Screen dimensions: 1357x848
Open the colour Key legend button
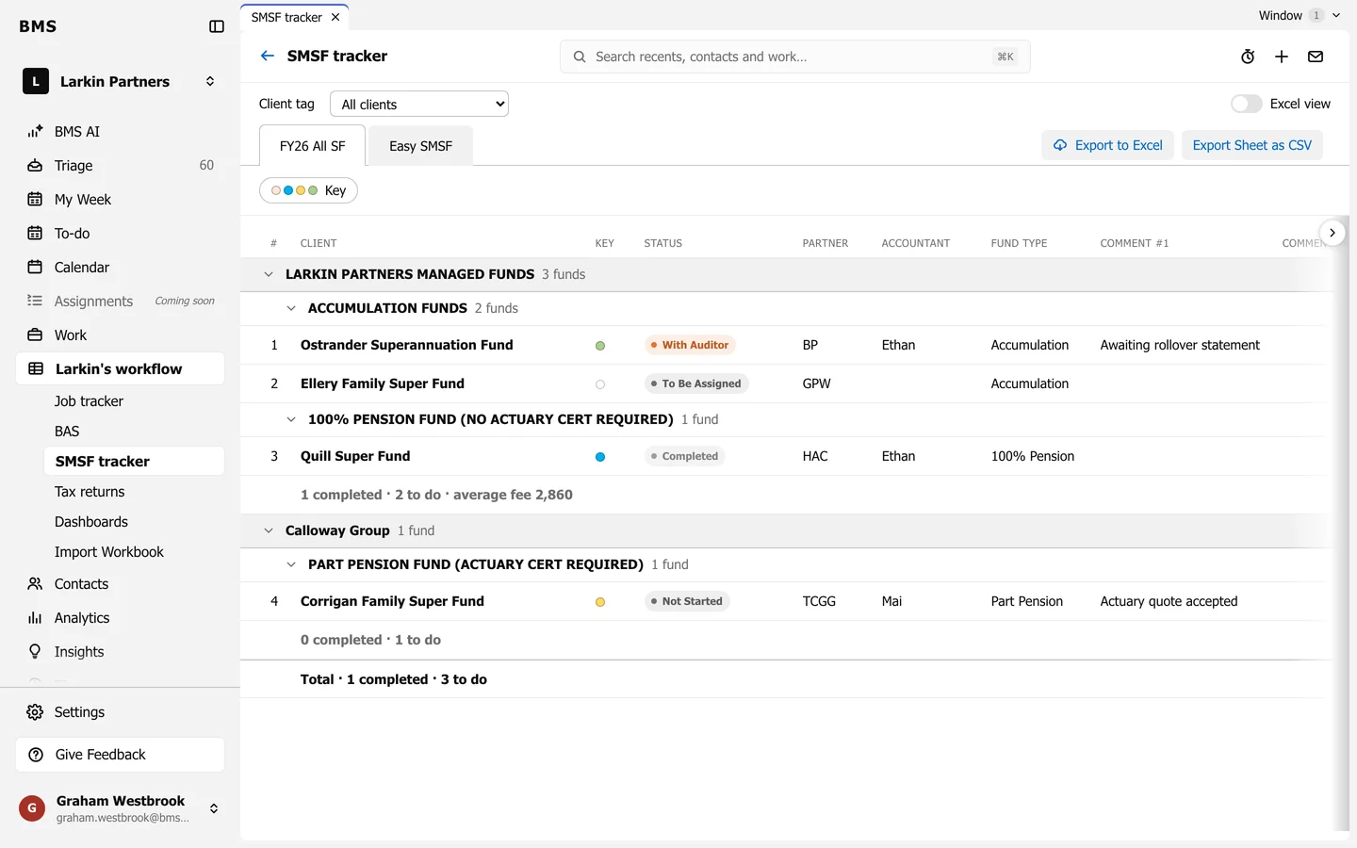pyautogui.click(x=308, y=190)
